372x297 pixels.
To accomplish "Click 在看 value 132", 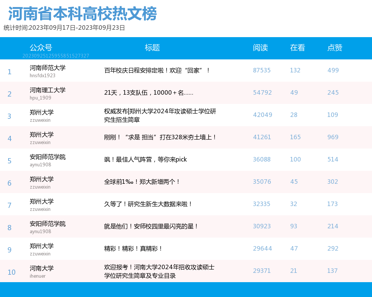I will 295,70.
